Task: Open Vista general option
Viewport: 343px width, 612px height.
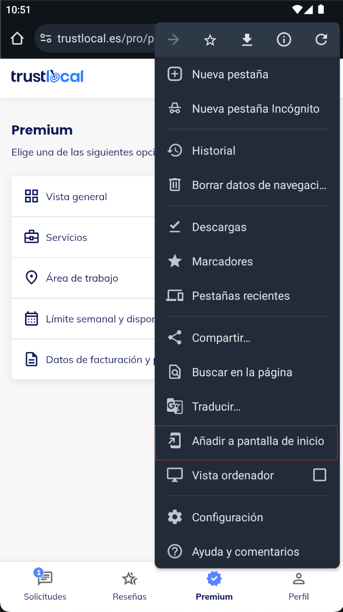Action: (x=83, y=197)
